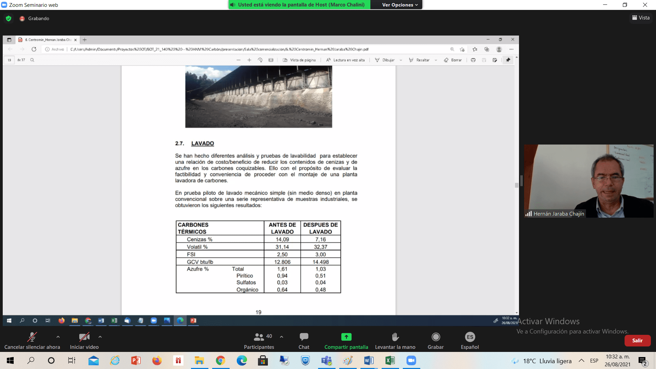Open the notification center icon
The image size is (656, 369).
coord(642,361)
